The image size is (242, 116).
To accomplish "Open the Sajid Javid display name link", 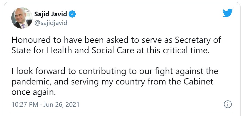I will pyautogui.click(x=51, y=14).
